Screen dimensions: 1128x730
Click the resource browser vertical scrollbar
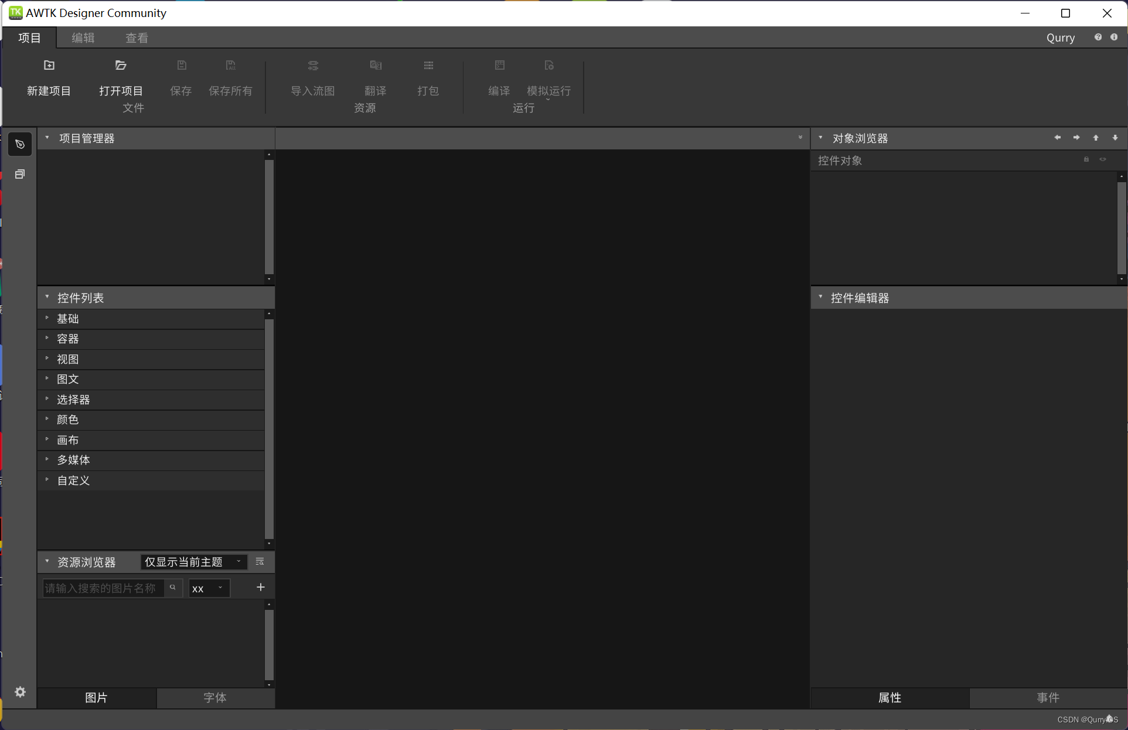pos(269,644)
